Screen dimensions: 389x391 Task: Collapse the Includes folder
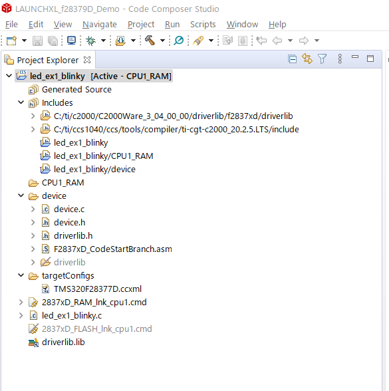click(21, 102)
